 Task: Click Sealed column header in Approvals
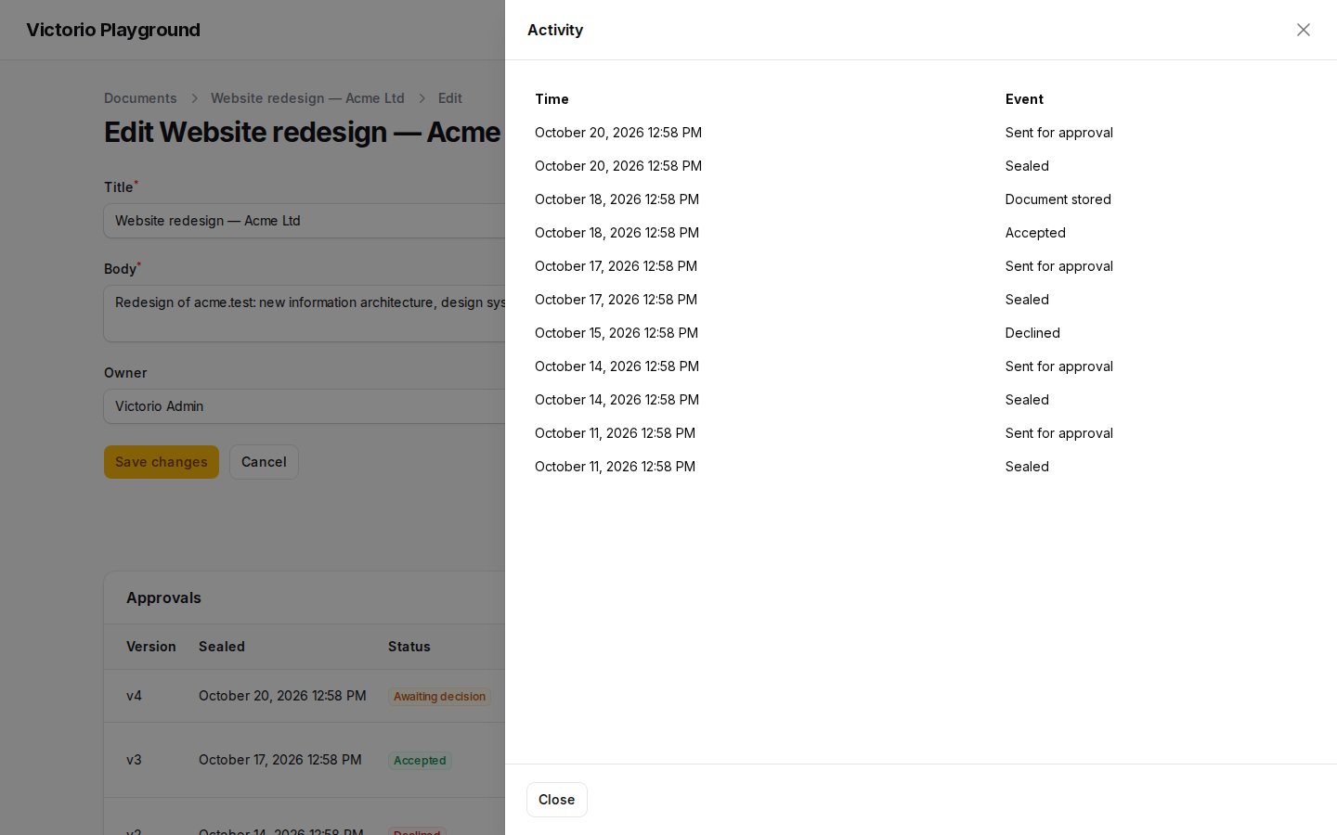[x=222, y=647]
